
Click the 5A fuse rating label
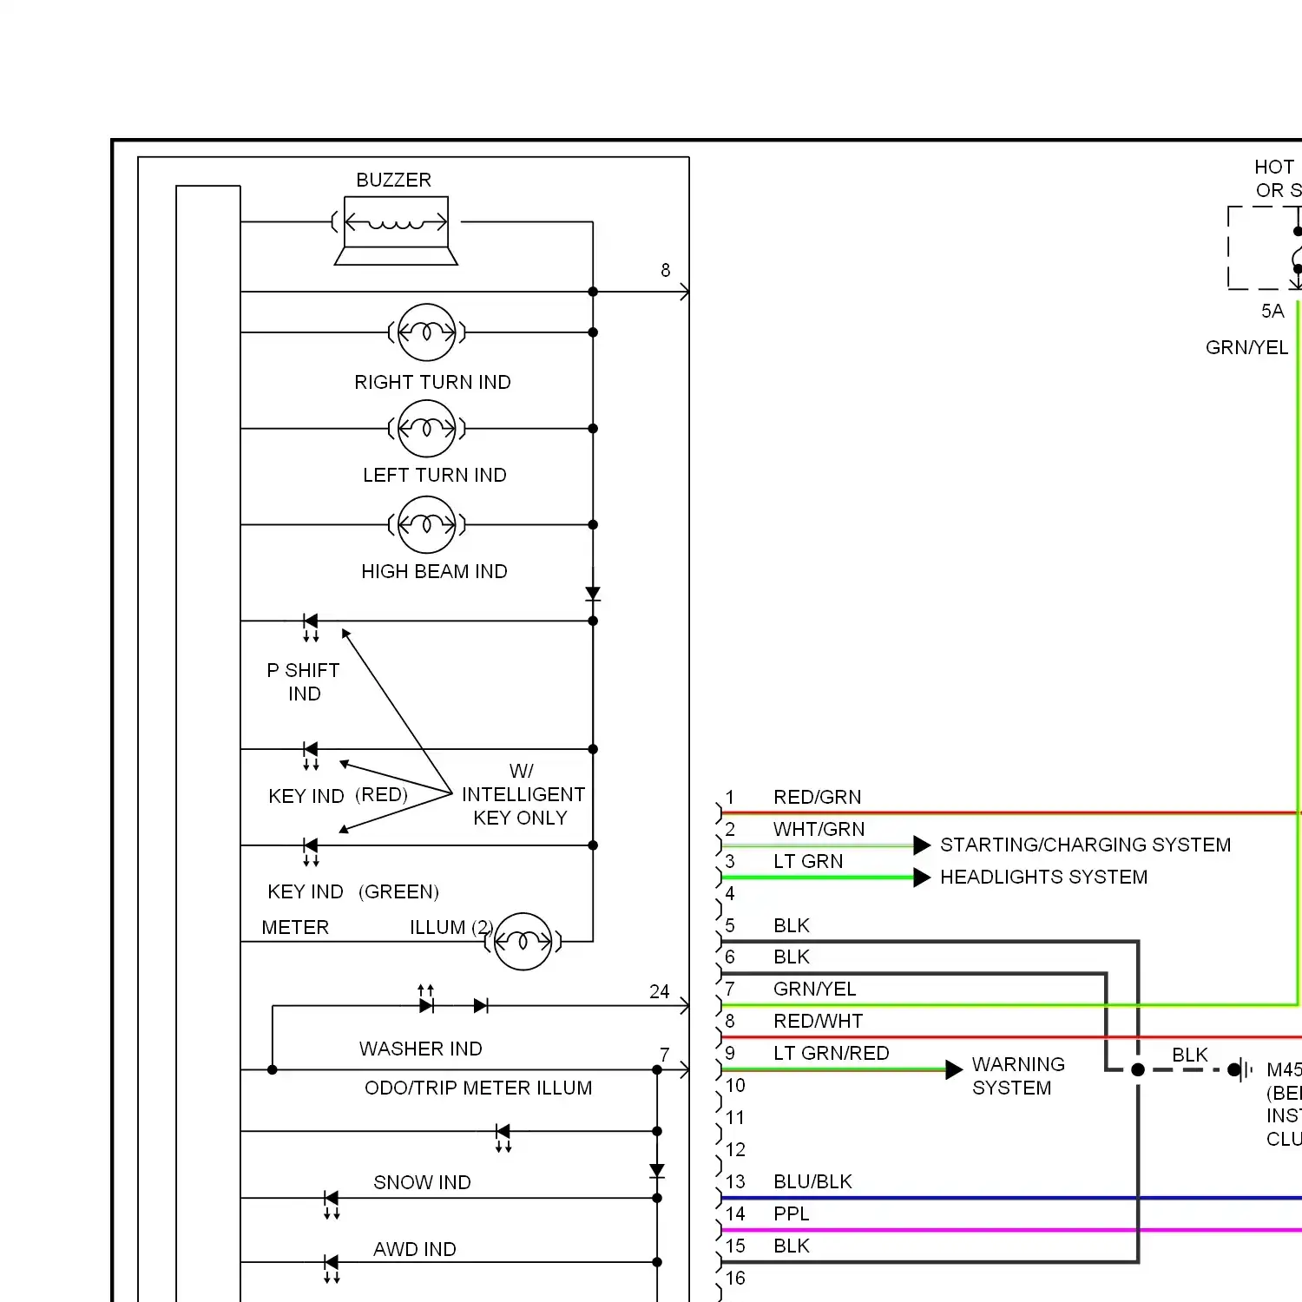1272,311
